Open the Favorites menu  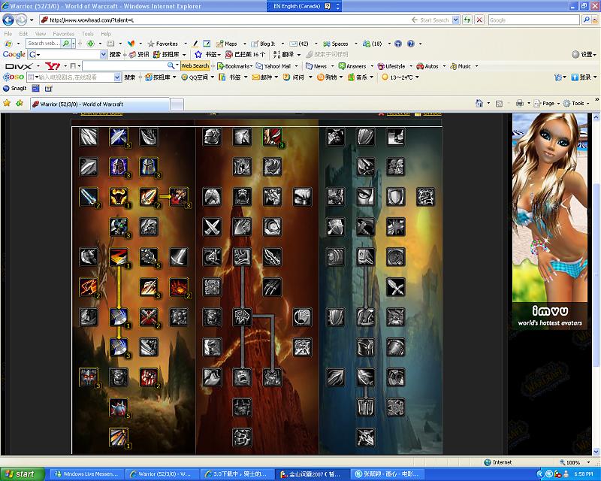[64, 34]
